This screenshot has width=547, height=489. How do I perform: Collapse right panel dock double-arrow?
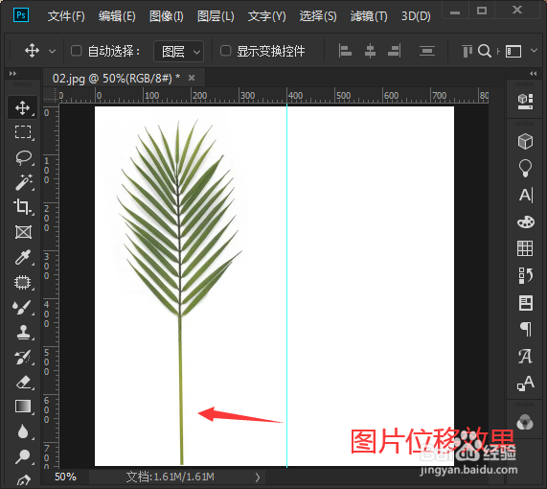(x=533, y=73)
